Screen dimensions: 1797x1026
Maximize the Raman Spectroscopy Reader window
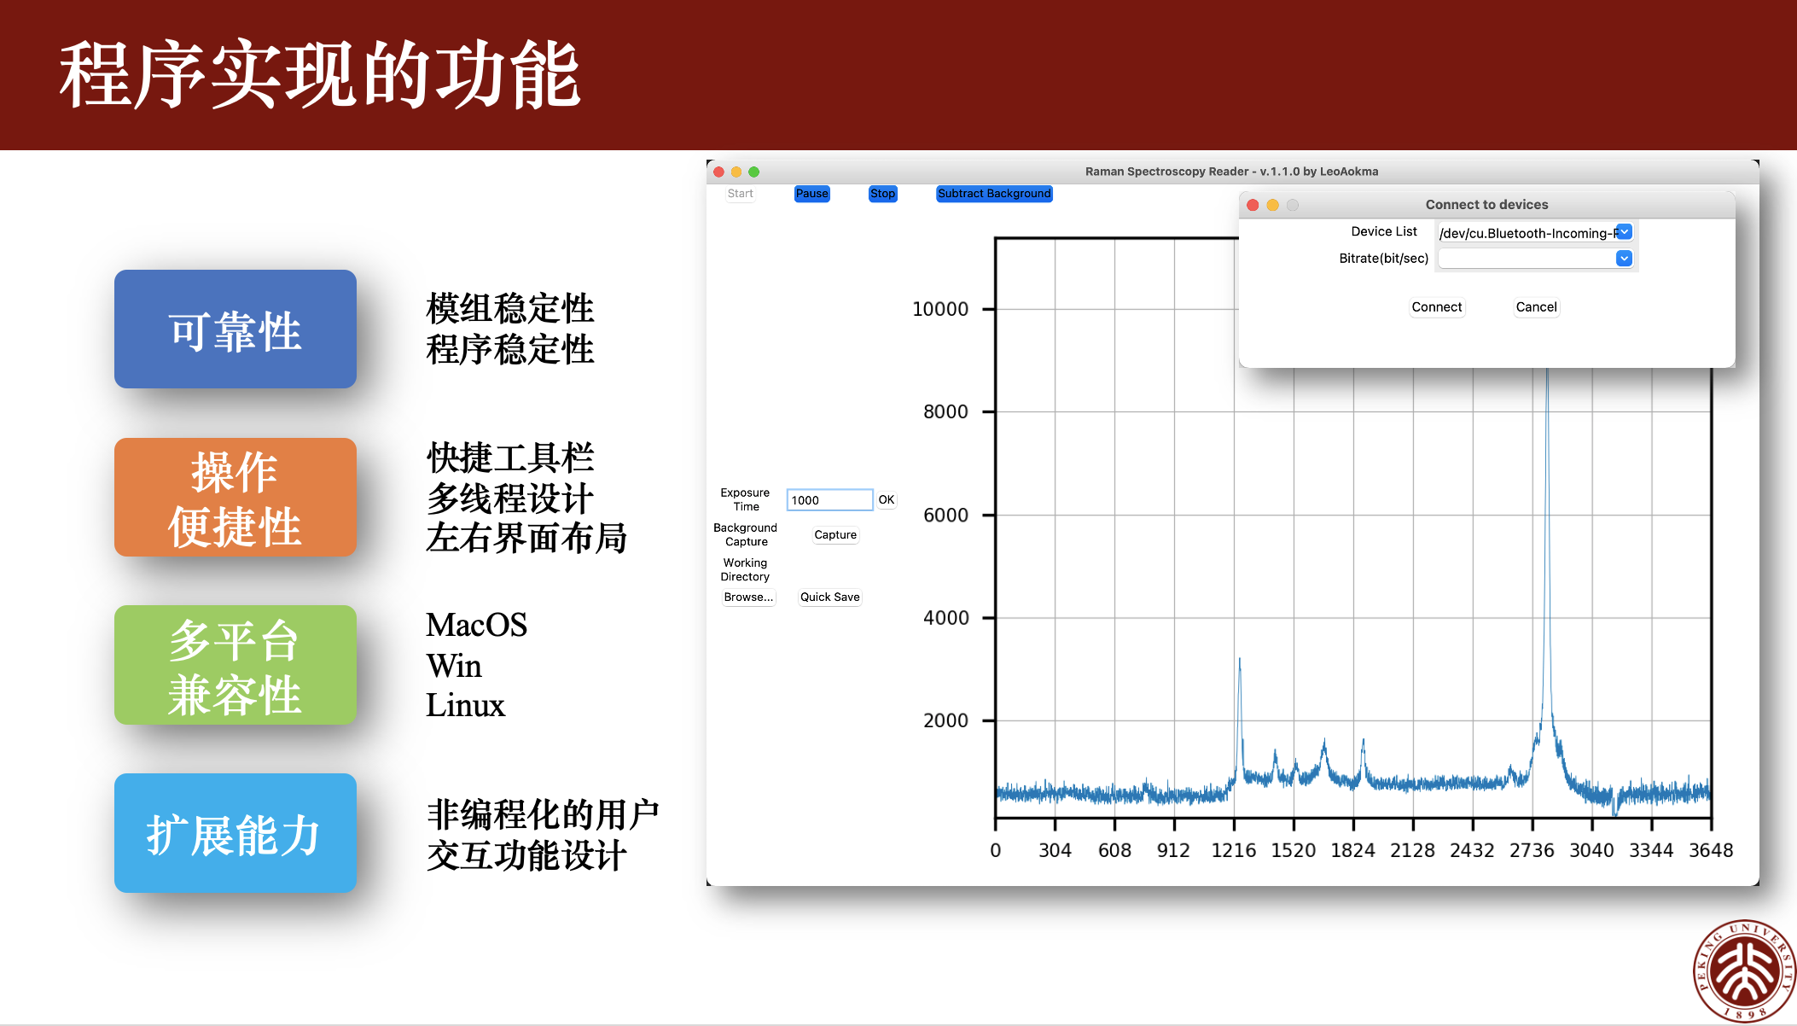click(754, 172)
